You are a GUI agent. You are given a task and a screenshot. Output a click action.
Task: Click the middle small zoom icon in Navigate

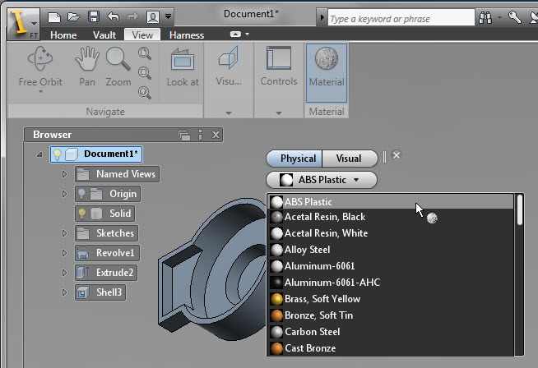145,72
